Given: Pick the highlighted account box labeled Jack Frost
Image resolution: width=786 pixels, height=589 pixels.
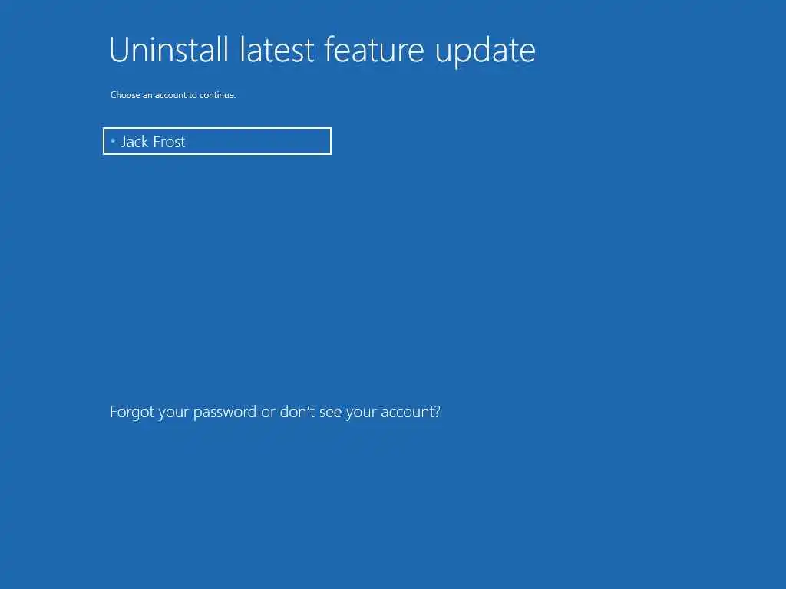Looking at the screenshot, I should click(x=217, y=141).
